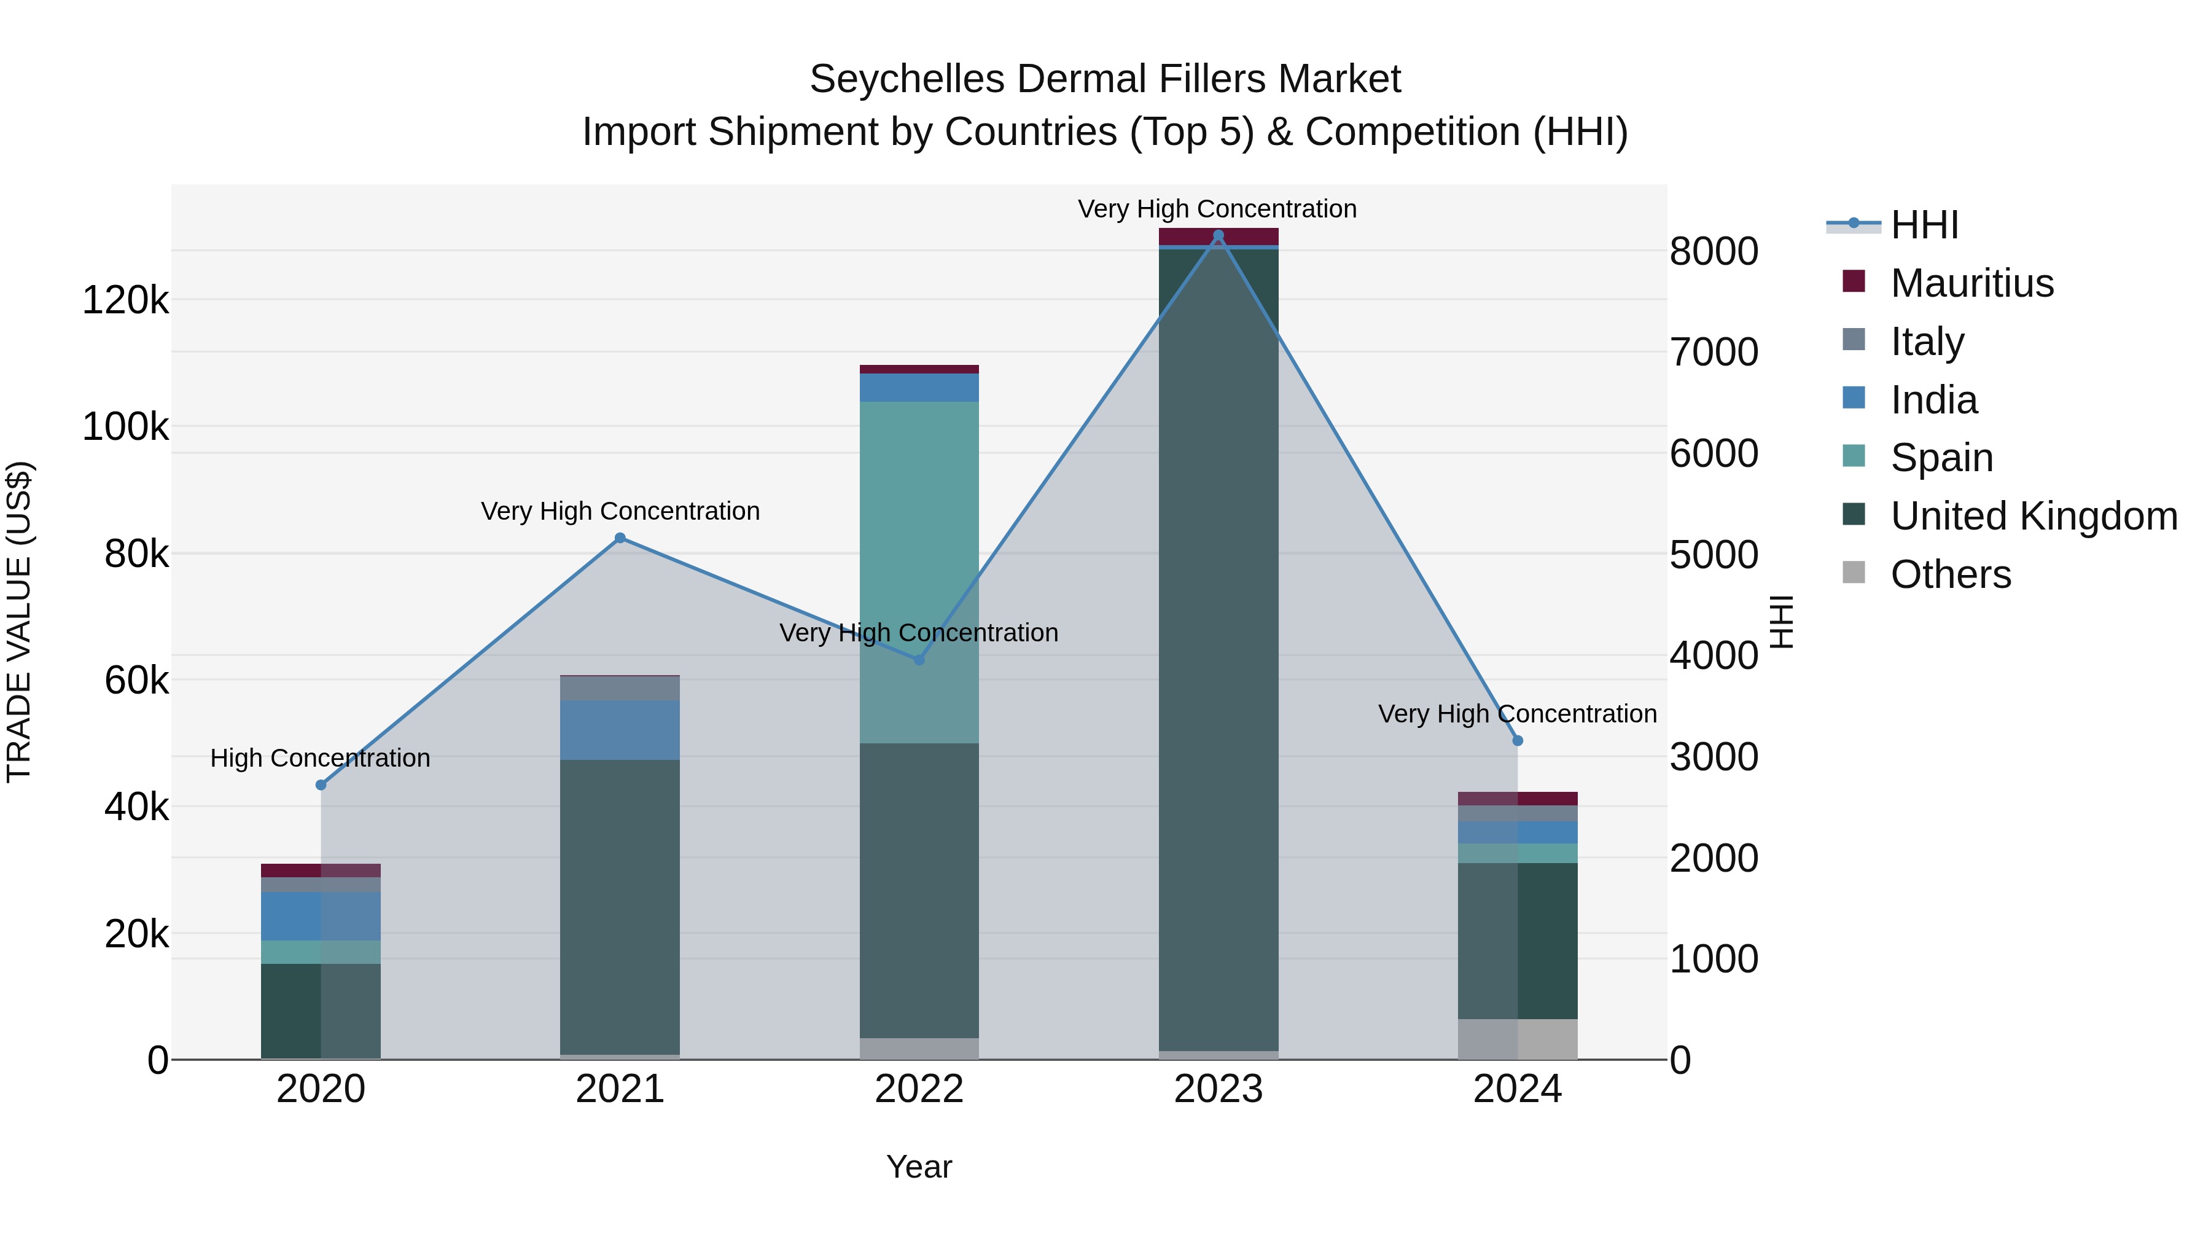Click the 2000 tick on HHI axis
The image size is (2211, 1244).
(x=1714, y=858)
